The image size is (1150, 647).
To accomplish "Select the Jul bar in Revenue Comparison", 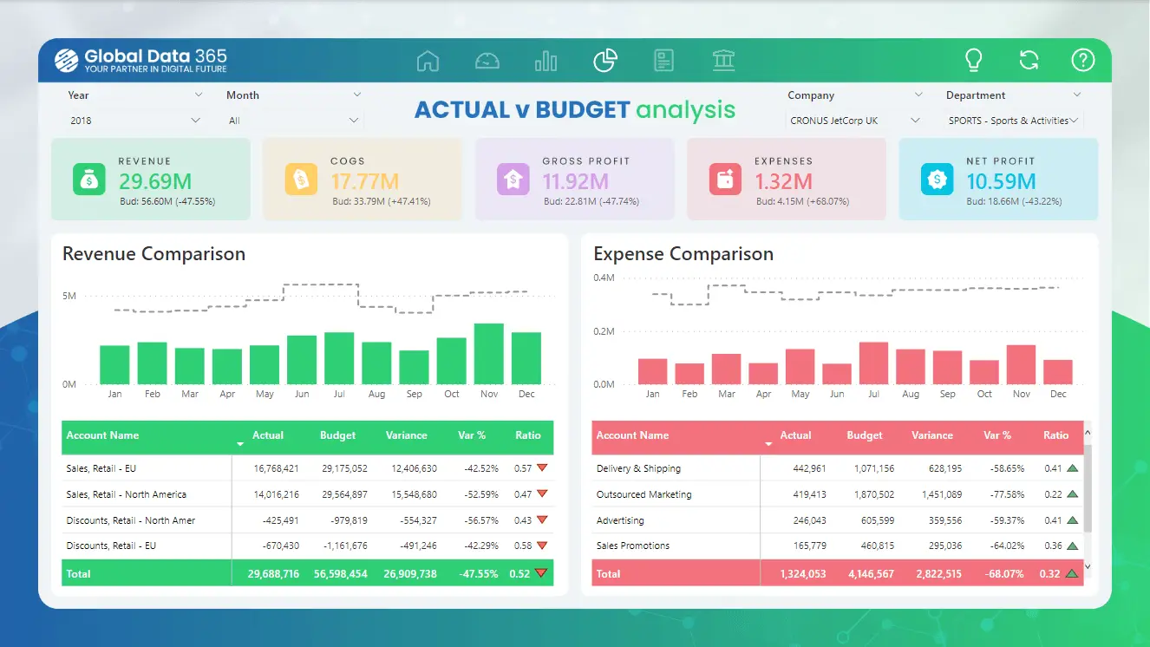I will (x=339, y=358).
